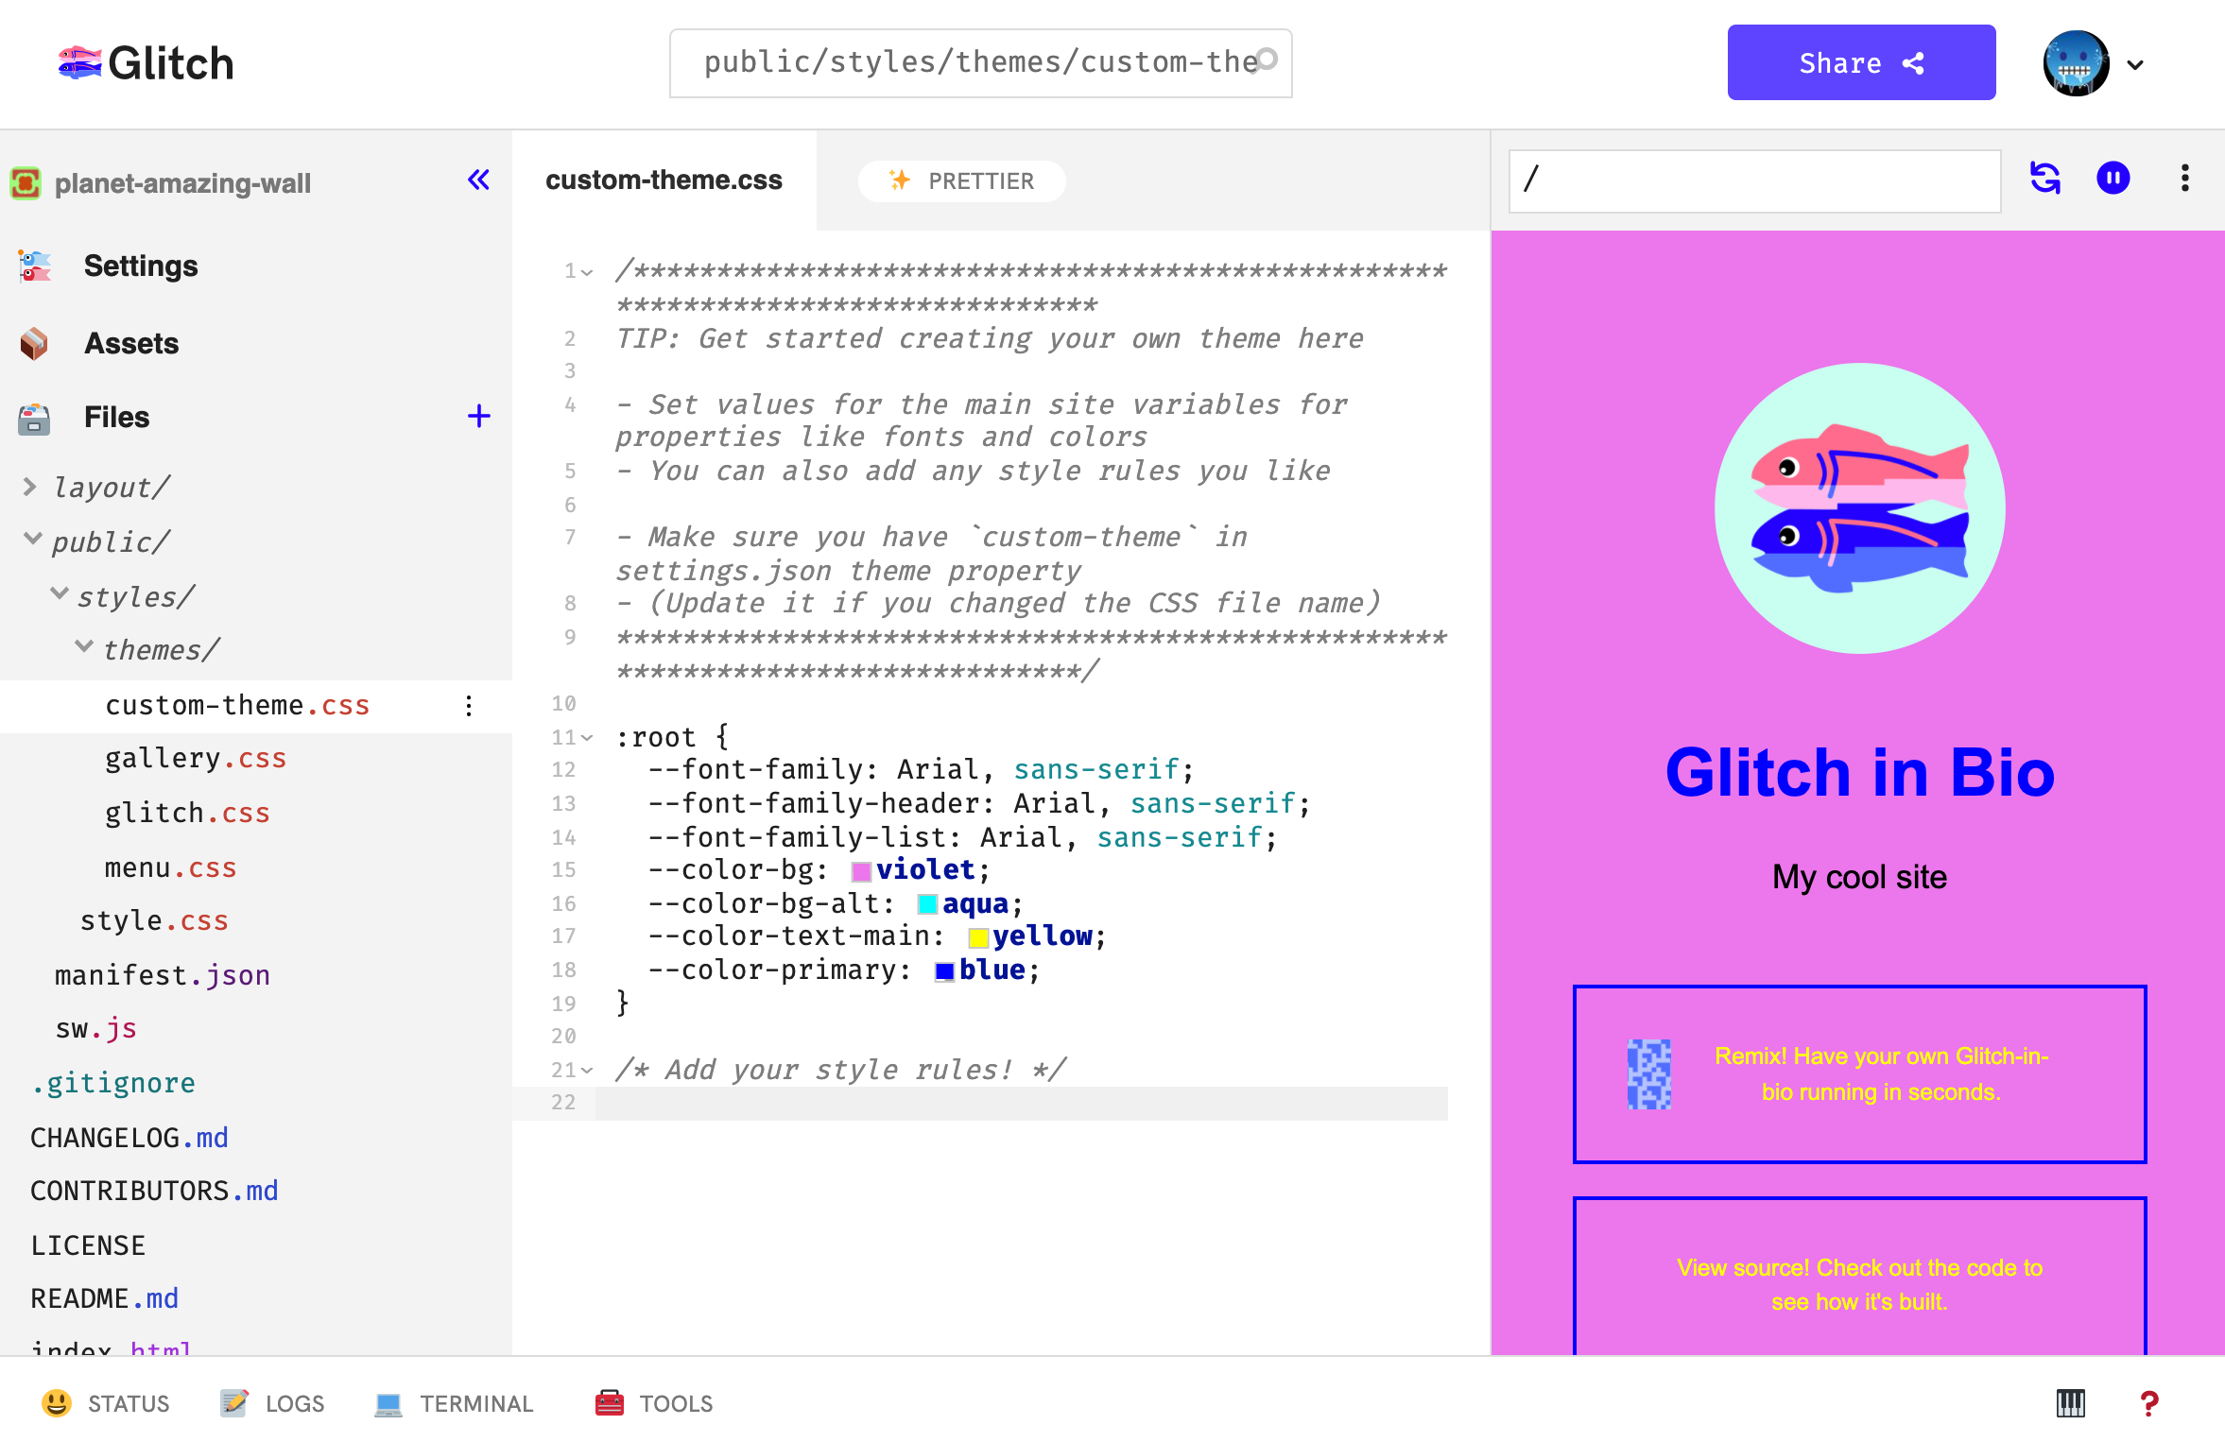Click the violet color swatch on line 15
Screen dimensions: 2225x1442
point(860,870)
